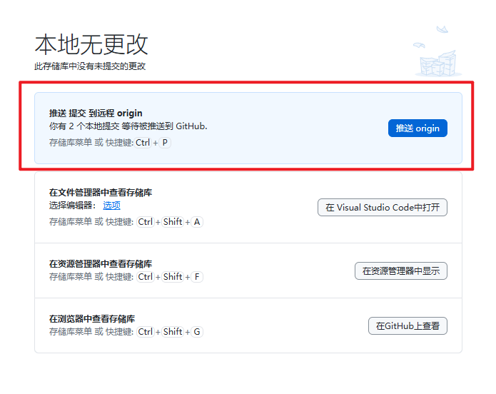Click the G key badge in shortcut hint

(x=197, y=332)
